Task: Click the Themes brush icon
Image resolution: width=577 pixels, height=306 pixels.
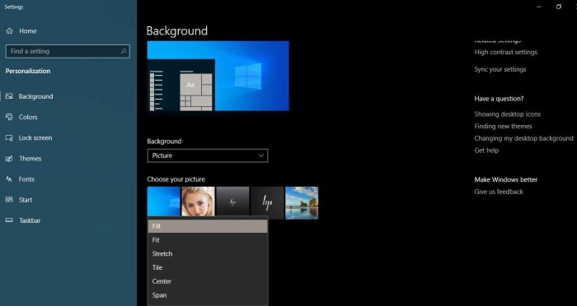Action: click(x=9, y=159)
